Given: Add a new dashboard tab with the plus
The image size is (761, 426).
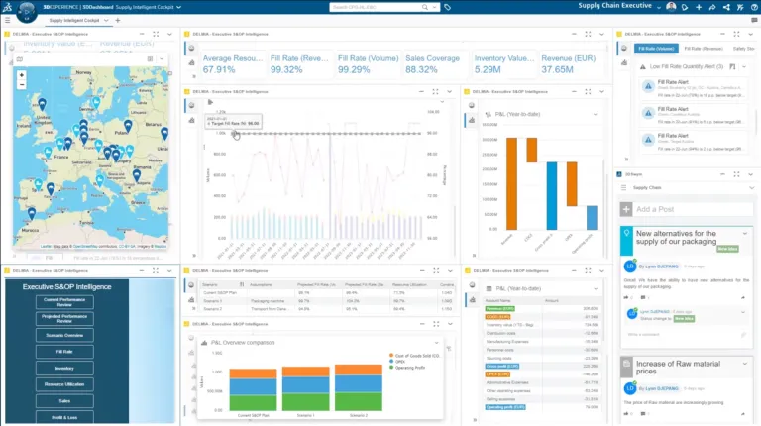Looking at the screenshot, I should 118,21.
